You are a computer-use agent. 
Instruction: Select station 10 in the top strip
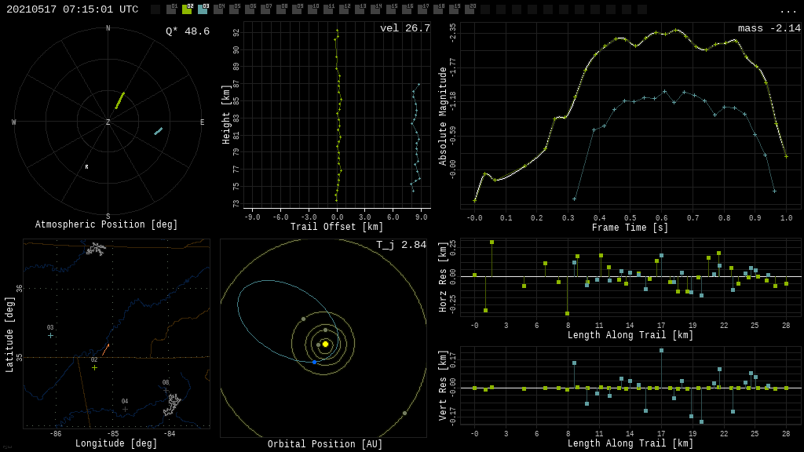(x=312, y=9)
